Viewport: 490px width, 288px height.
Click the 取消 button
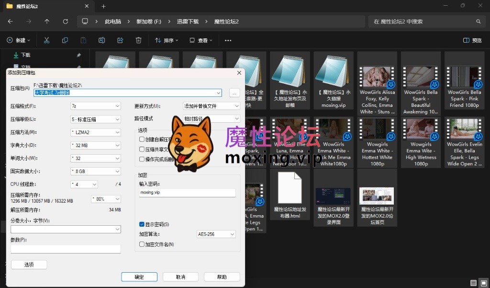pos(180,277)
